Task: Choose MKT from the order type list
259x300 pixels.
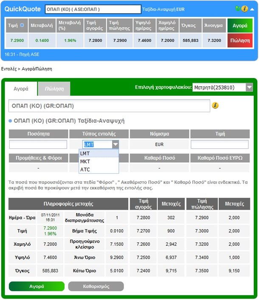Action: tap(99, 161)
